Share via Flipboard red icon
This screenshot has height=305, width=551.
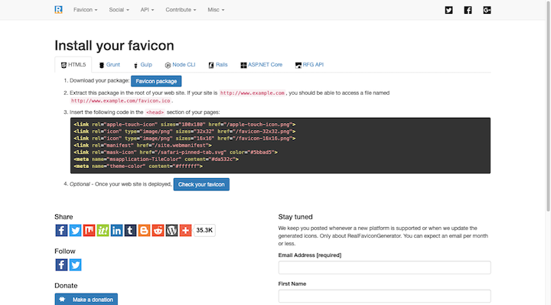[89, 230]
